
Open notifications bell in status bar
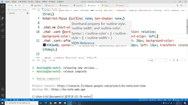click(186, 100)
